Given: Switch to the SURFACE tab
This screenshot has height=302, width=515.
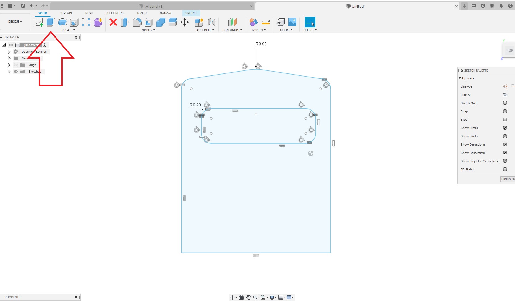Looking at the screenshot, I should click(66, 13).
